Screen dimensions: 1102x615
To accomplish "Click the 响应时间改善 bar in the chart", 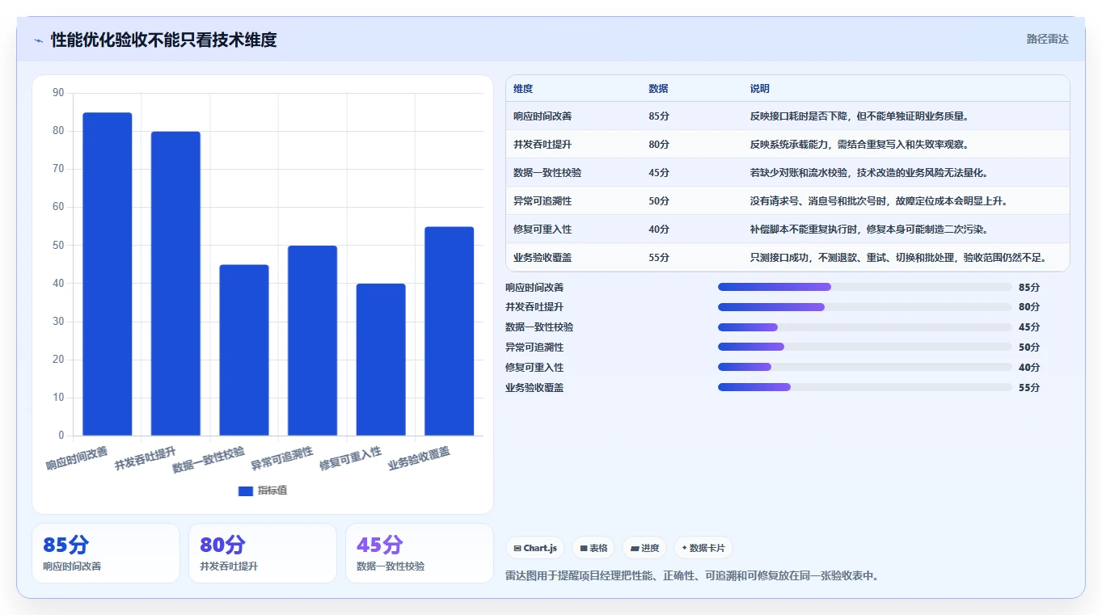I will (x=108, y=274).
